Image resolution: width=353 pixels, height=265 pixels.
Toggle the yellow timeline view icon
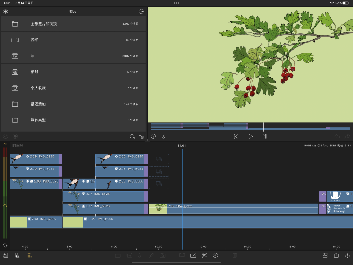(x=30, y=255)
